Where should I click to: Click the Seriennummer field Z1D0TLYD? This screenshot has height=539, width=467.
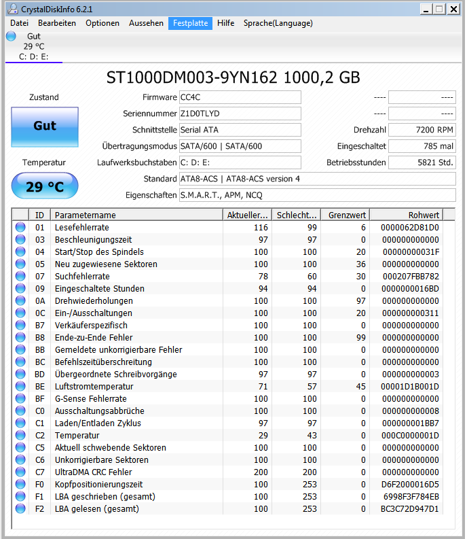[240, 114]
